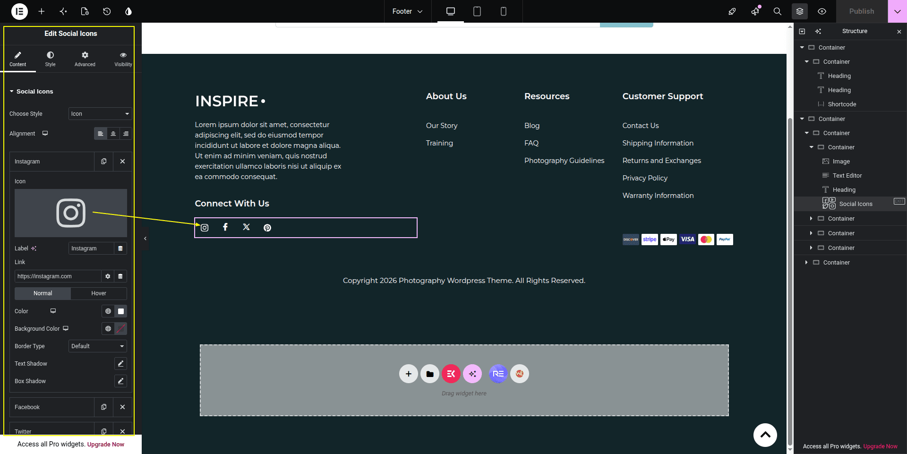Toggle preview changes eye icon

[822, 11]
